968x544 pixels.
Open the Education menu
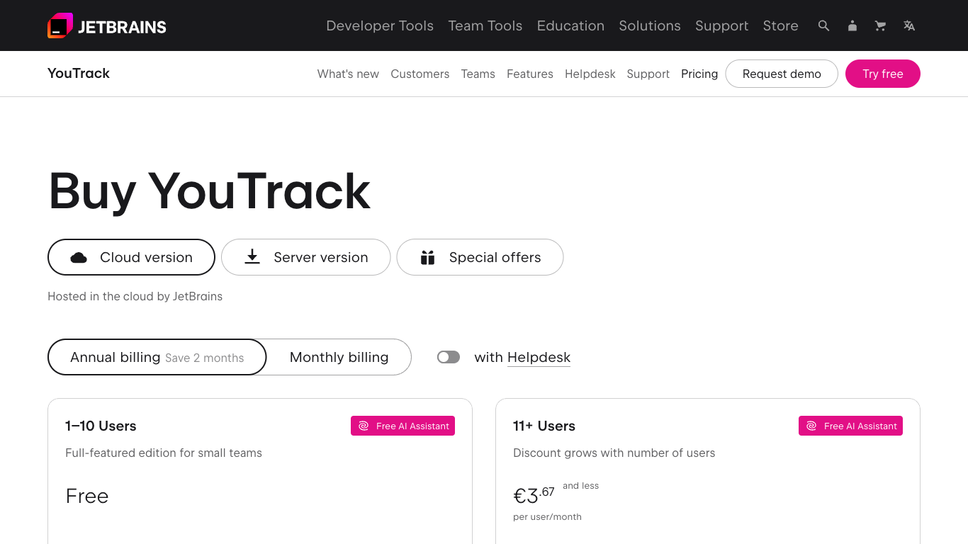coord(570,25)
